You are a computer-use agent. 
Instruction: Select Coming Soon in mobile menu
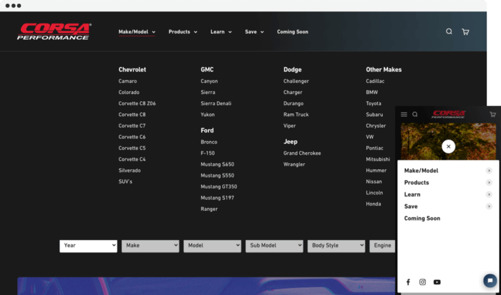(422, 218)
